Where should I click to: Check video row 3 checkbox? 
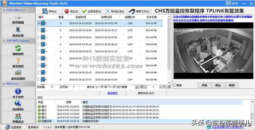[x=39, y=44]
